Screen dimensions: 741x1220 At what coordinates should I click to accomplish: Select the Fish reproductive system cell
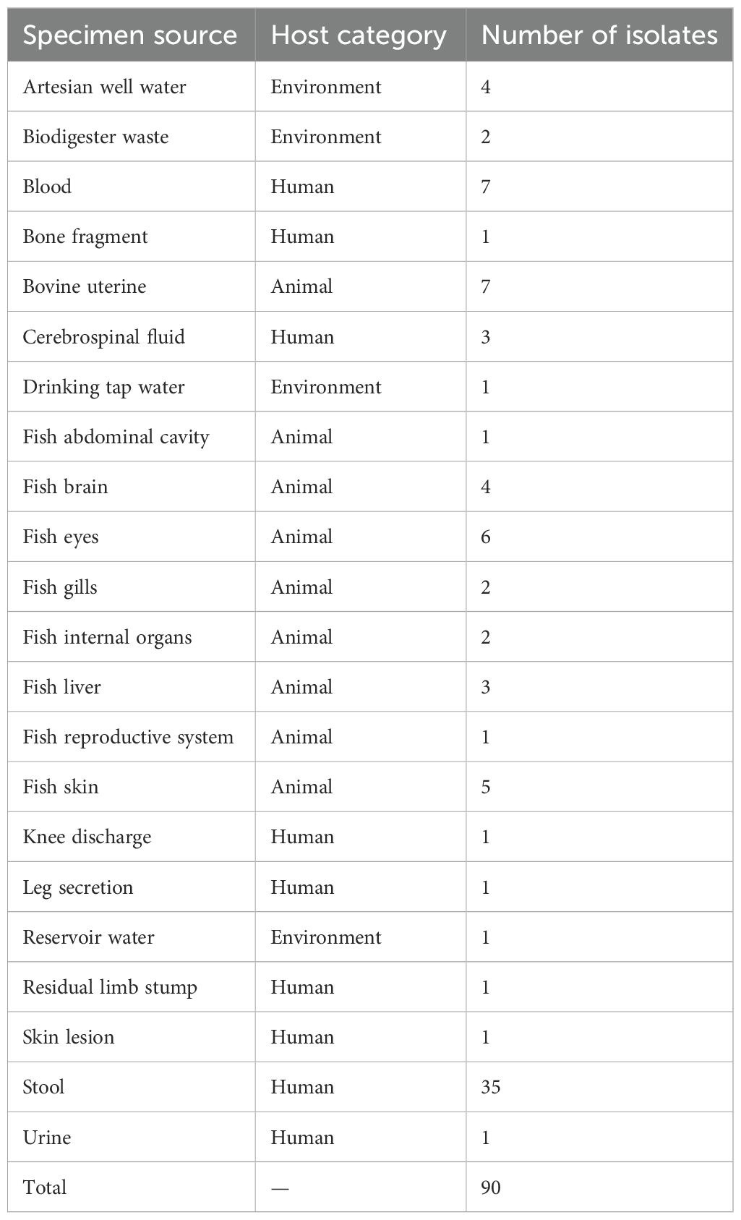tap(129, 737)
